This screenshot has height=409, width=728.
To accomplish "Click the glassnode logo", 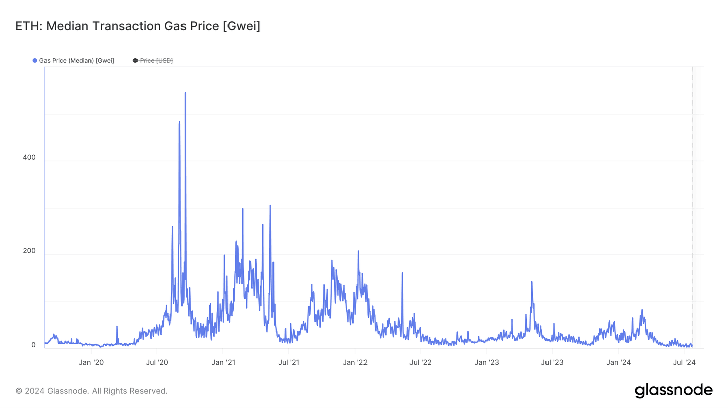I will [673, 390].
